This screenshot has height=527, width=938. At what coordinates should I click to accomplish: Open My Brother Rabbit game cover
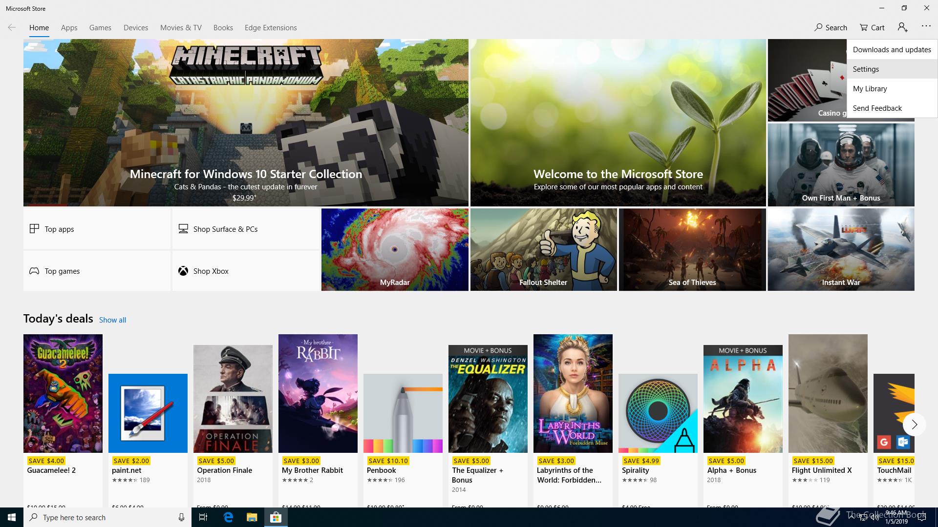pyautogui.click(x=318, y=393)
